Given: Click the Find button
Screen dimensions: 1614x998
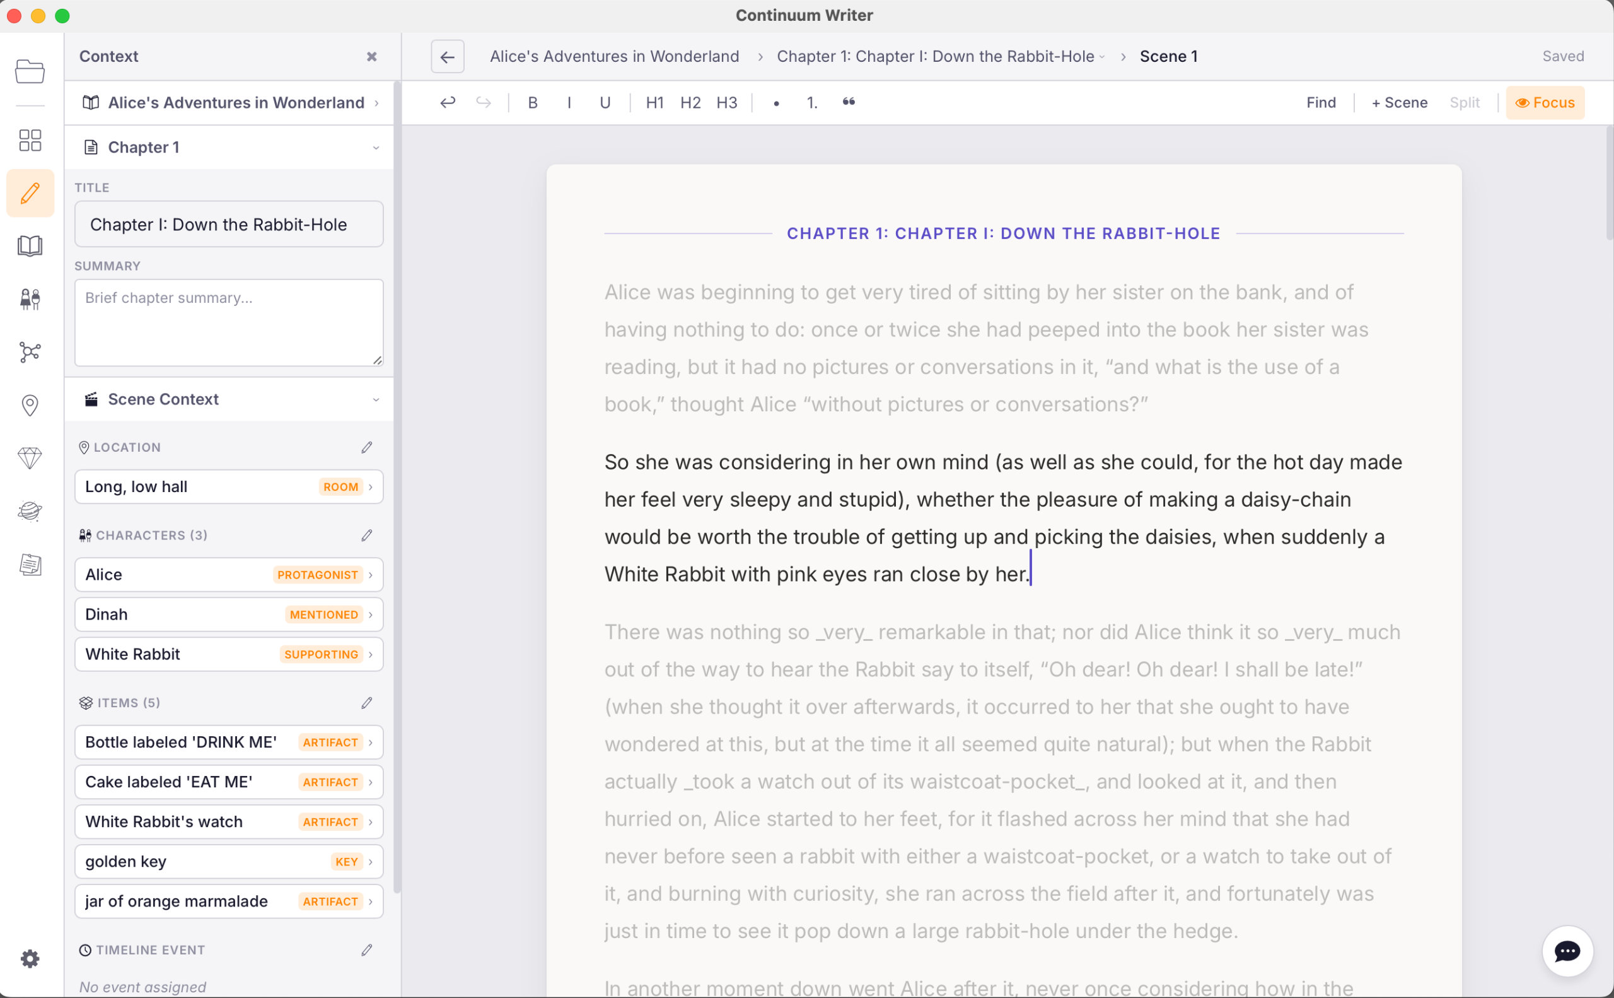Looking at the screenshot, I should 1321,102.
